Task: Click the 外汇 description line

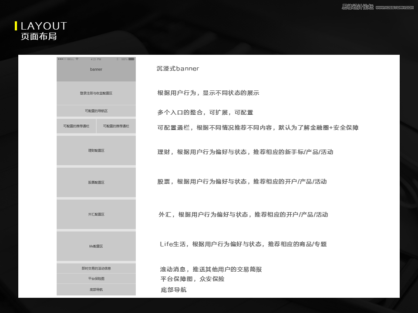Action: tap(243, 214)
